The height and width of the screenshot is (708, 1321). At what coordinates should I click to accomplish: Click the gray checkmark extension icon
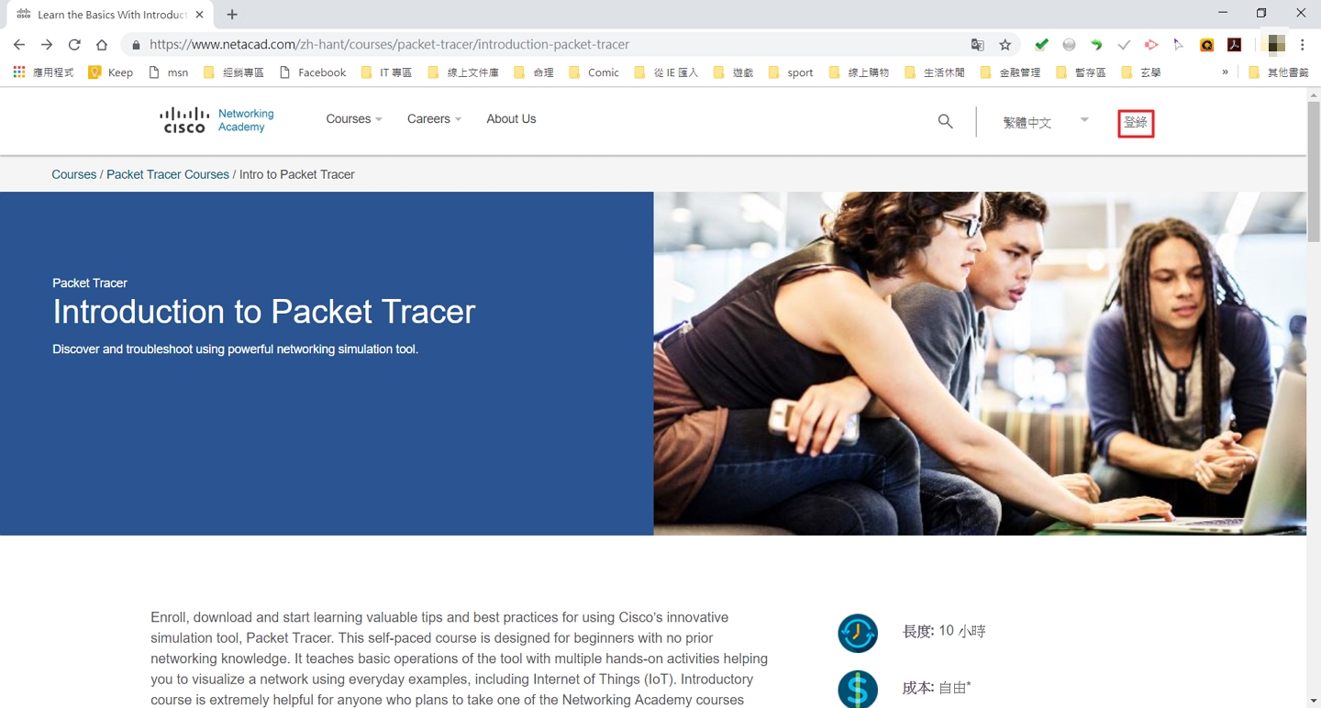click(x=1124, y=44)
